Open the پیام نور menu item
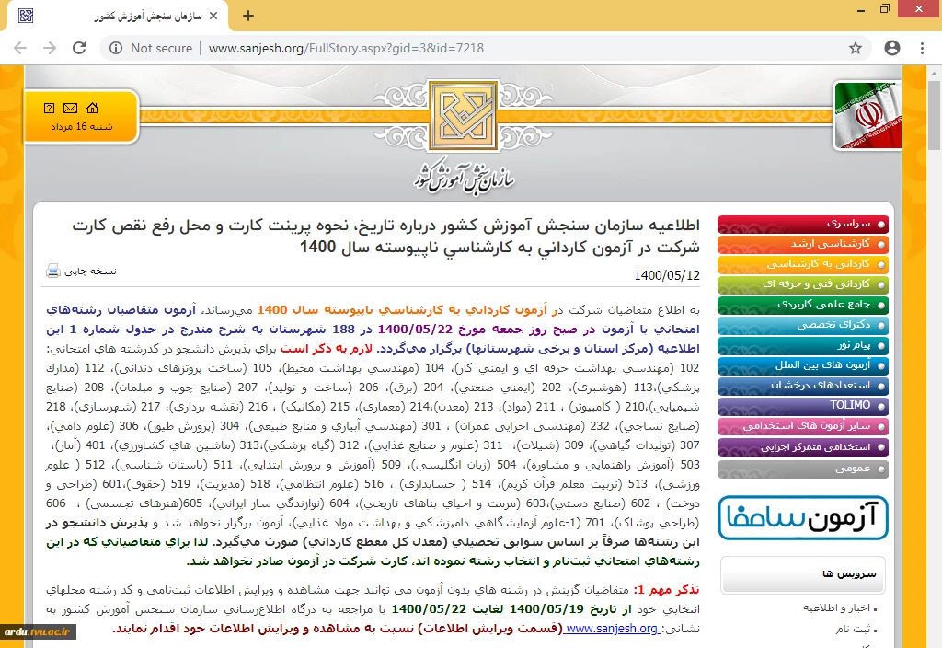Image resolution: width=942 pixels, height=648 pixels. 802,346
